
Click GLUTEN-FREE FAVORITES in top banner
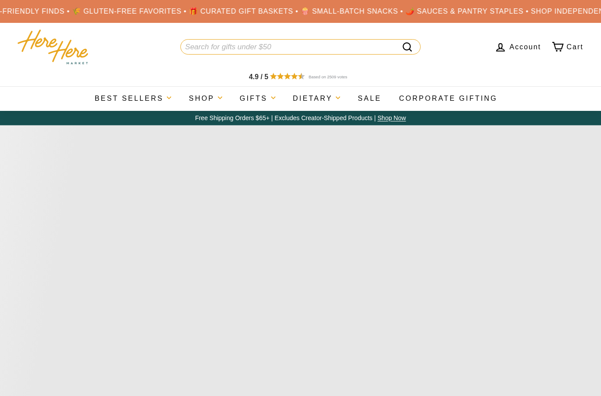coord(132,11)
